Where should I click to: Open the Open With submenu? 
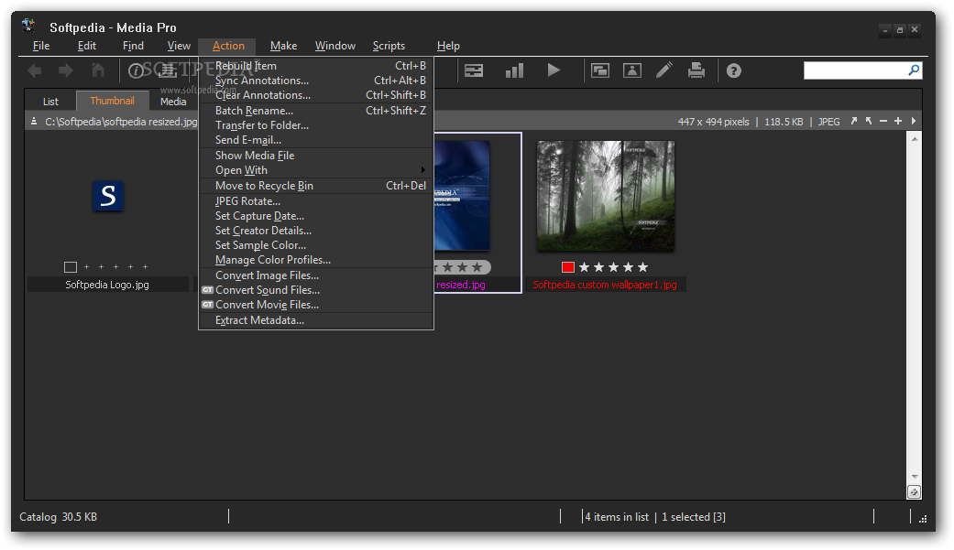(316, 170)
